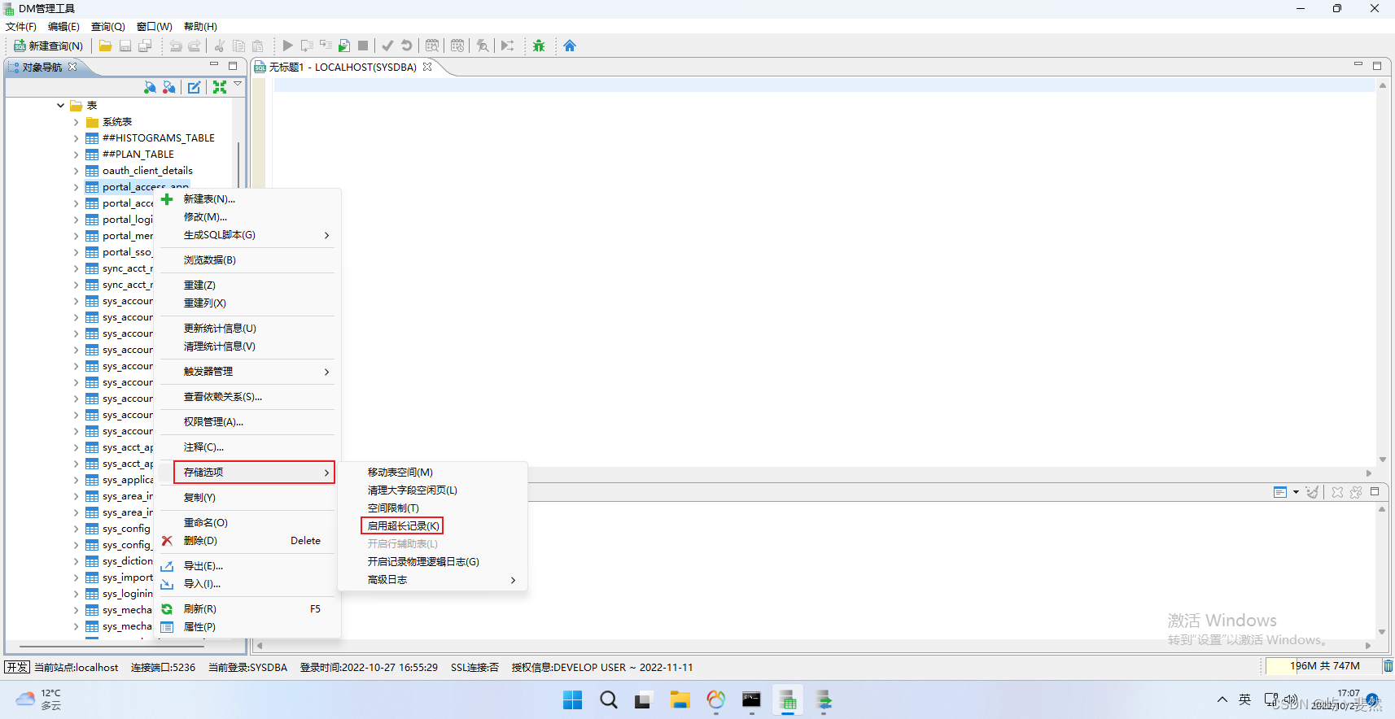The width and height of the screenshot is (1395, 719).
Task: Choose 空间限制(T) in submenu
Action: (x=432, y=508)
